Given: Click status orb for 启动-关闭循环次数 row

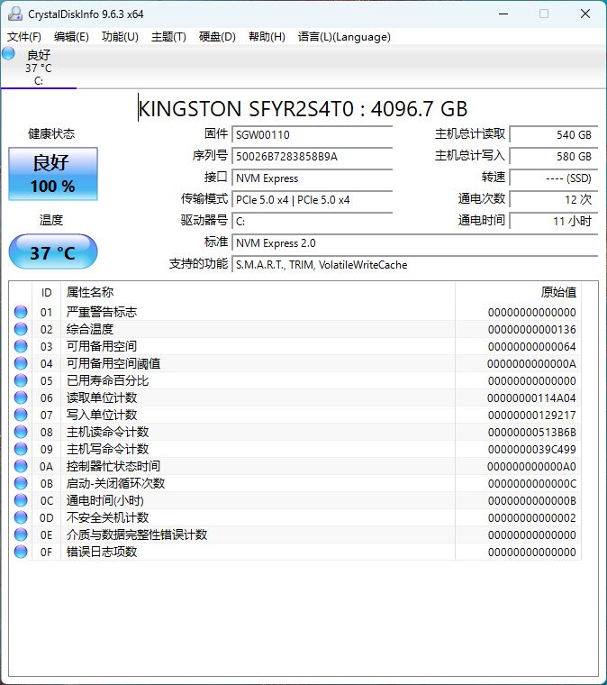Looking at the screenshot, I should 21,483.
